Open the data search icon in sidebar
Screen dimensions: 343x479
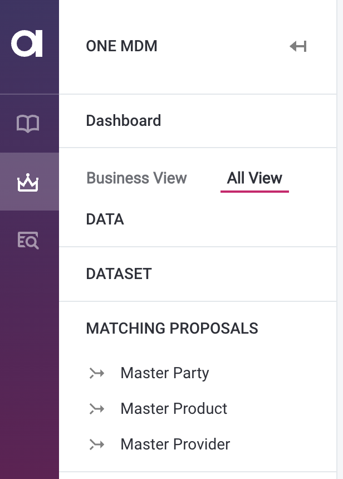click(29, 241)
